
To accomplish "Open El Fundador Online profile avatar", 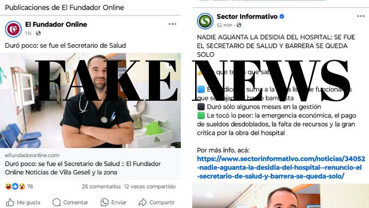I will [x=13, y=29].
